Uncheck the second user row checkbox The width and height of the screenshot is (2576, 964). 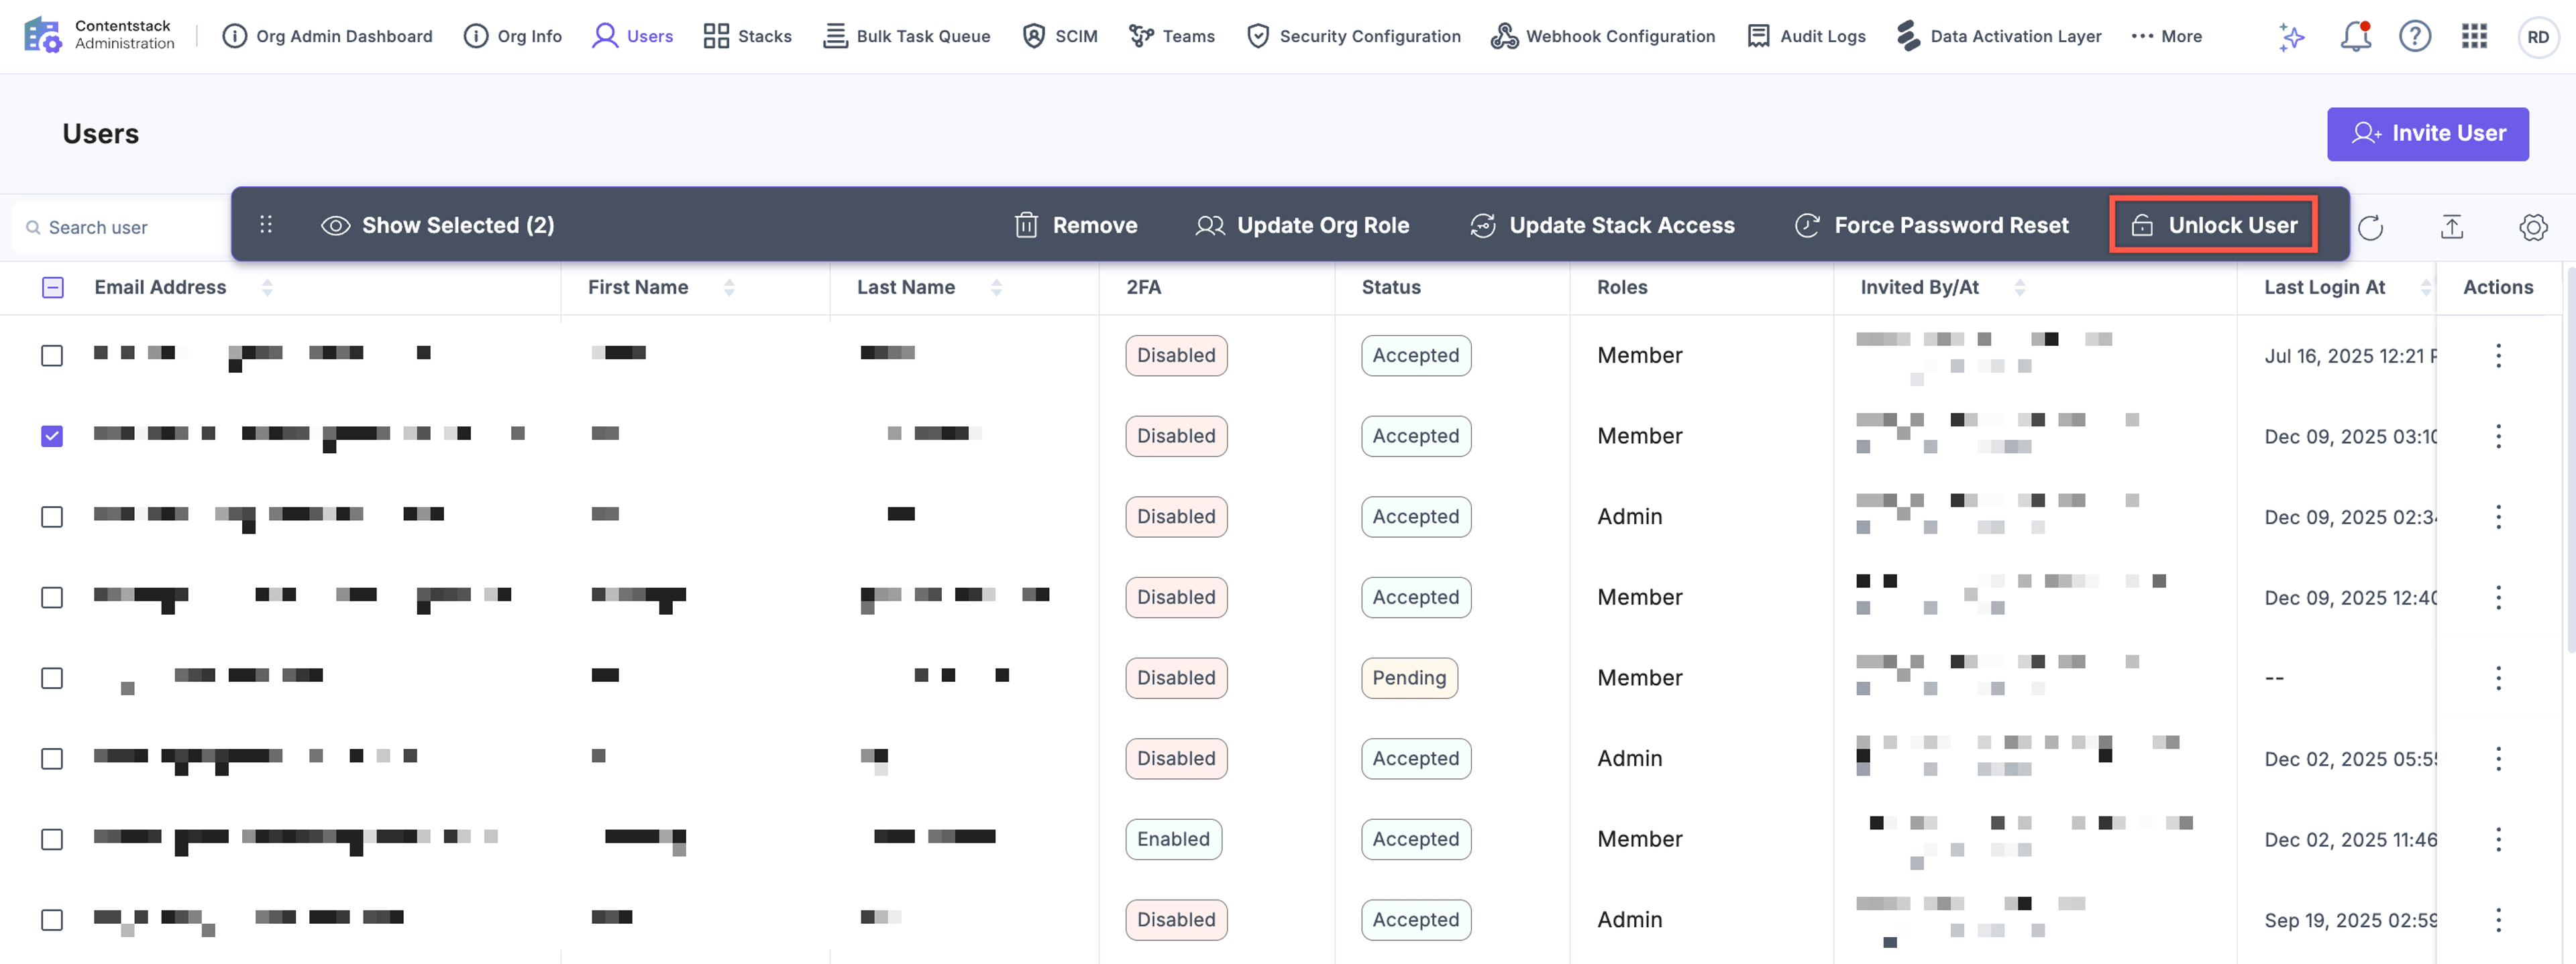point(52,436)
